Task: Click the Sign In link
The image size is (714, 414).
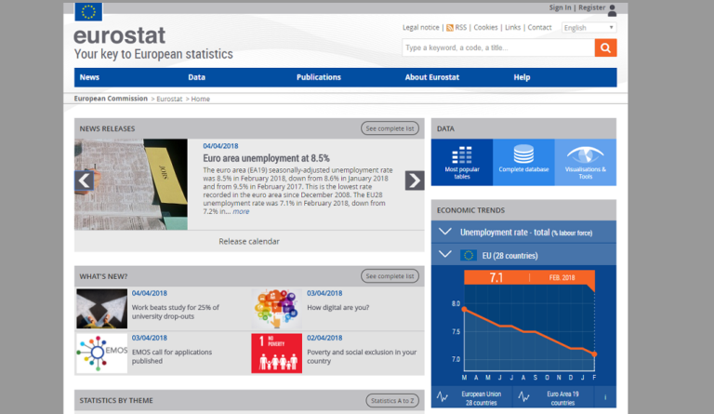Action: (x=560, y=7)
